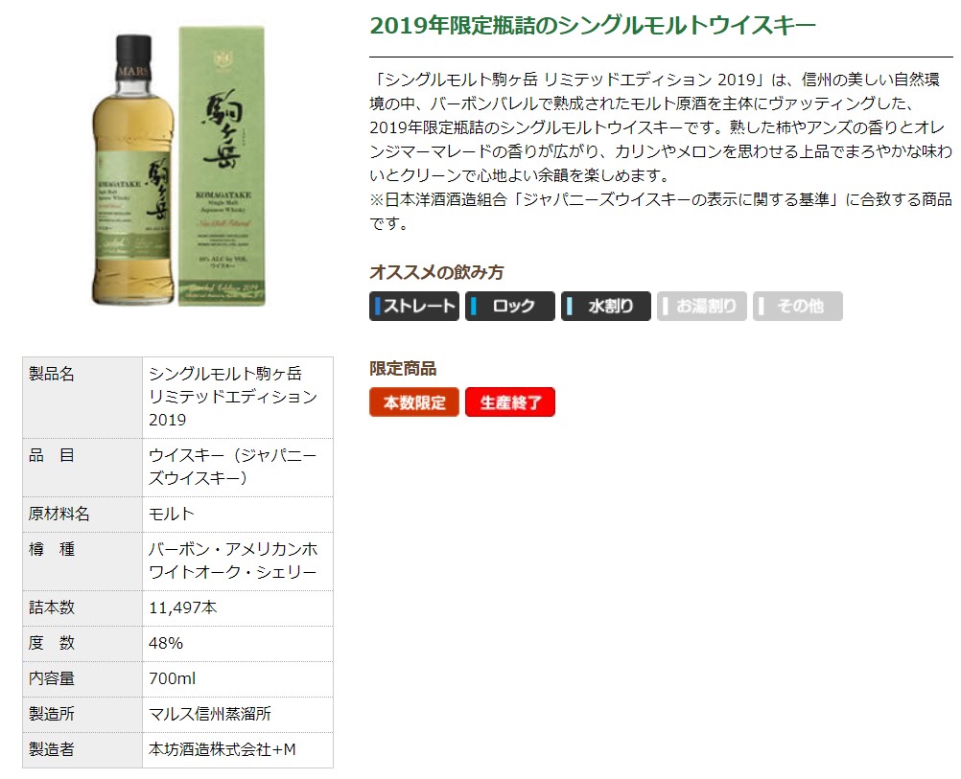Click the green Komagatake box image

click(x=222, y=166)
